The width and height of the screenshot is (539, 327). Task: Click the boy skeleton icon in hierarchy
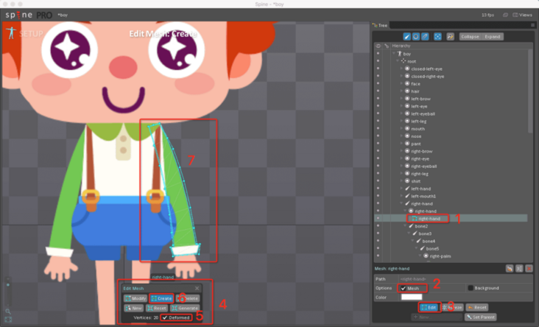point(399,54)
